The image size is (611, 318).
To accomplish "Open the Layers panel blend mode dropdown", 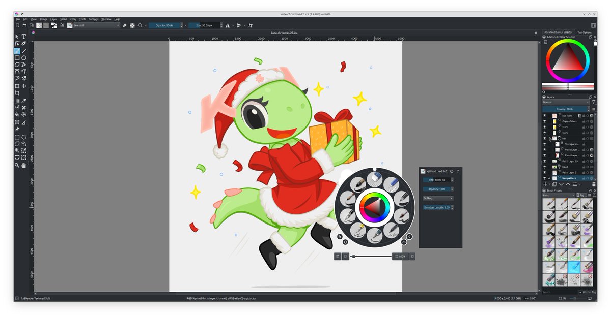I will [566, 102].
